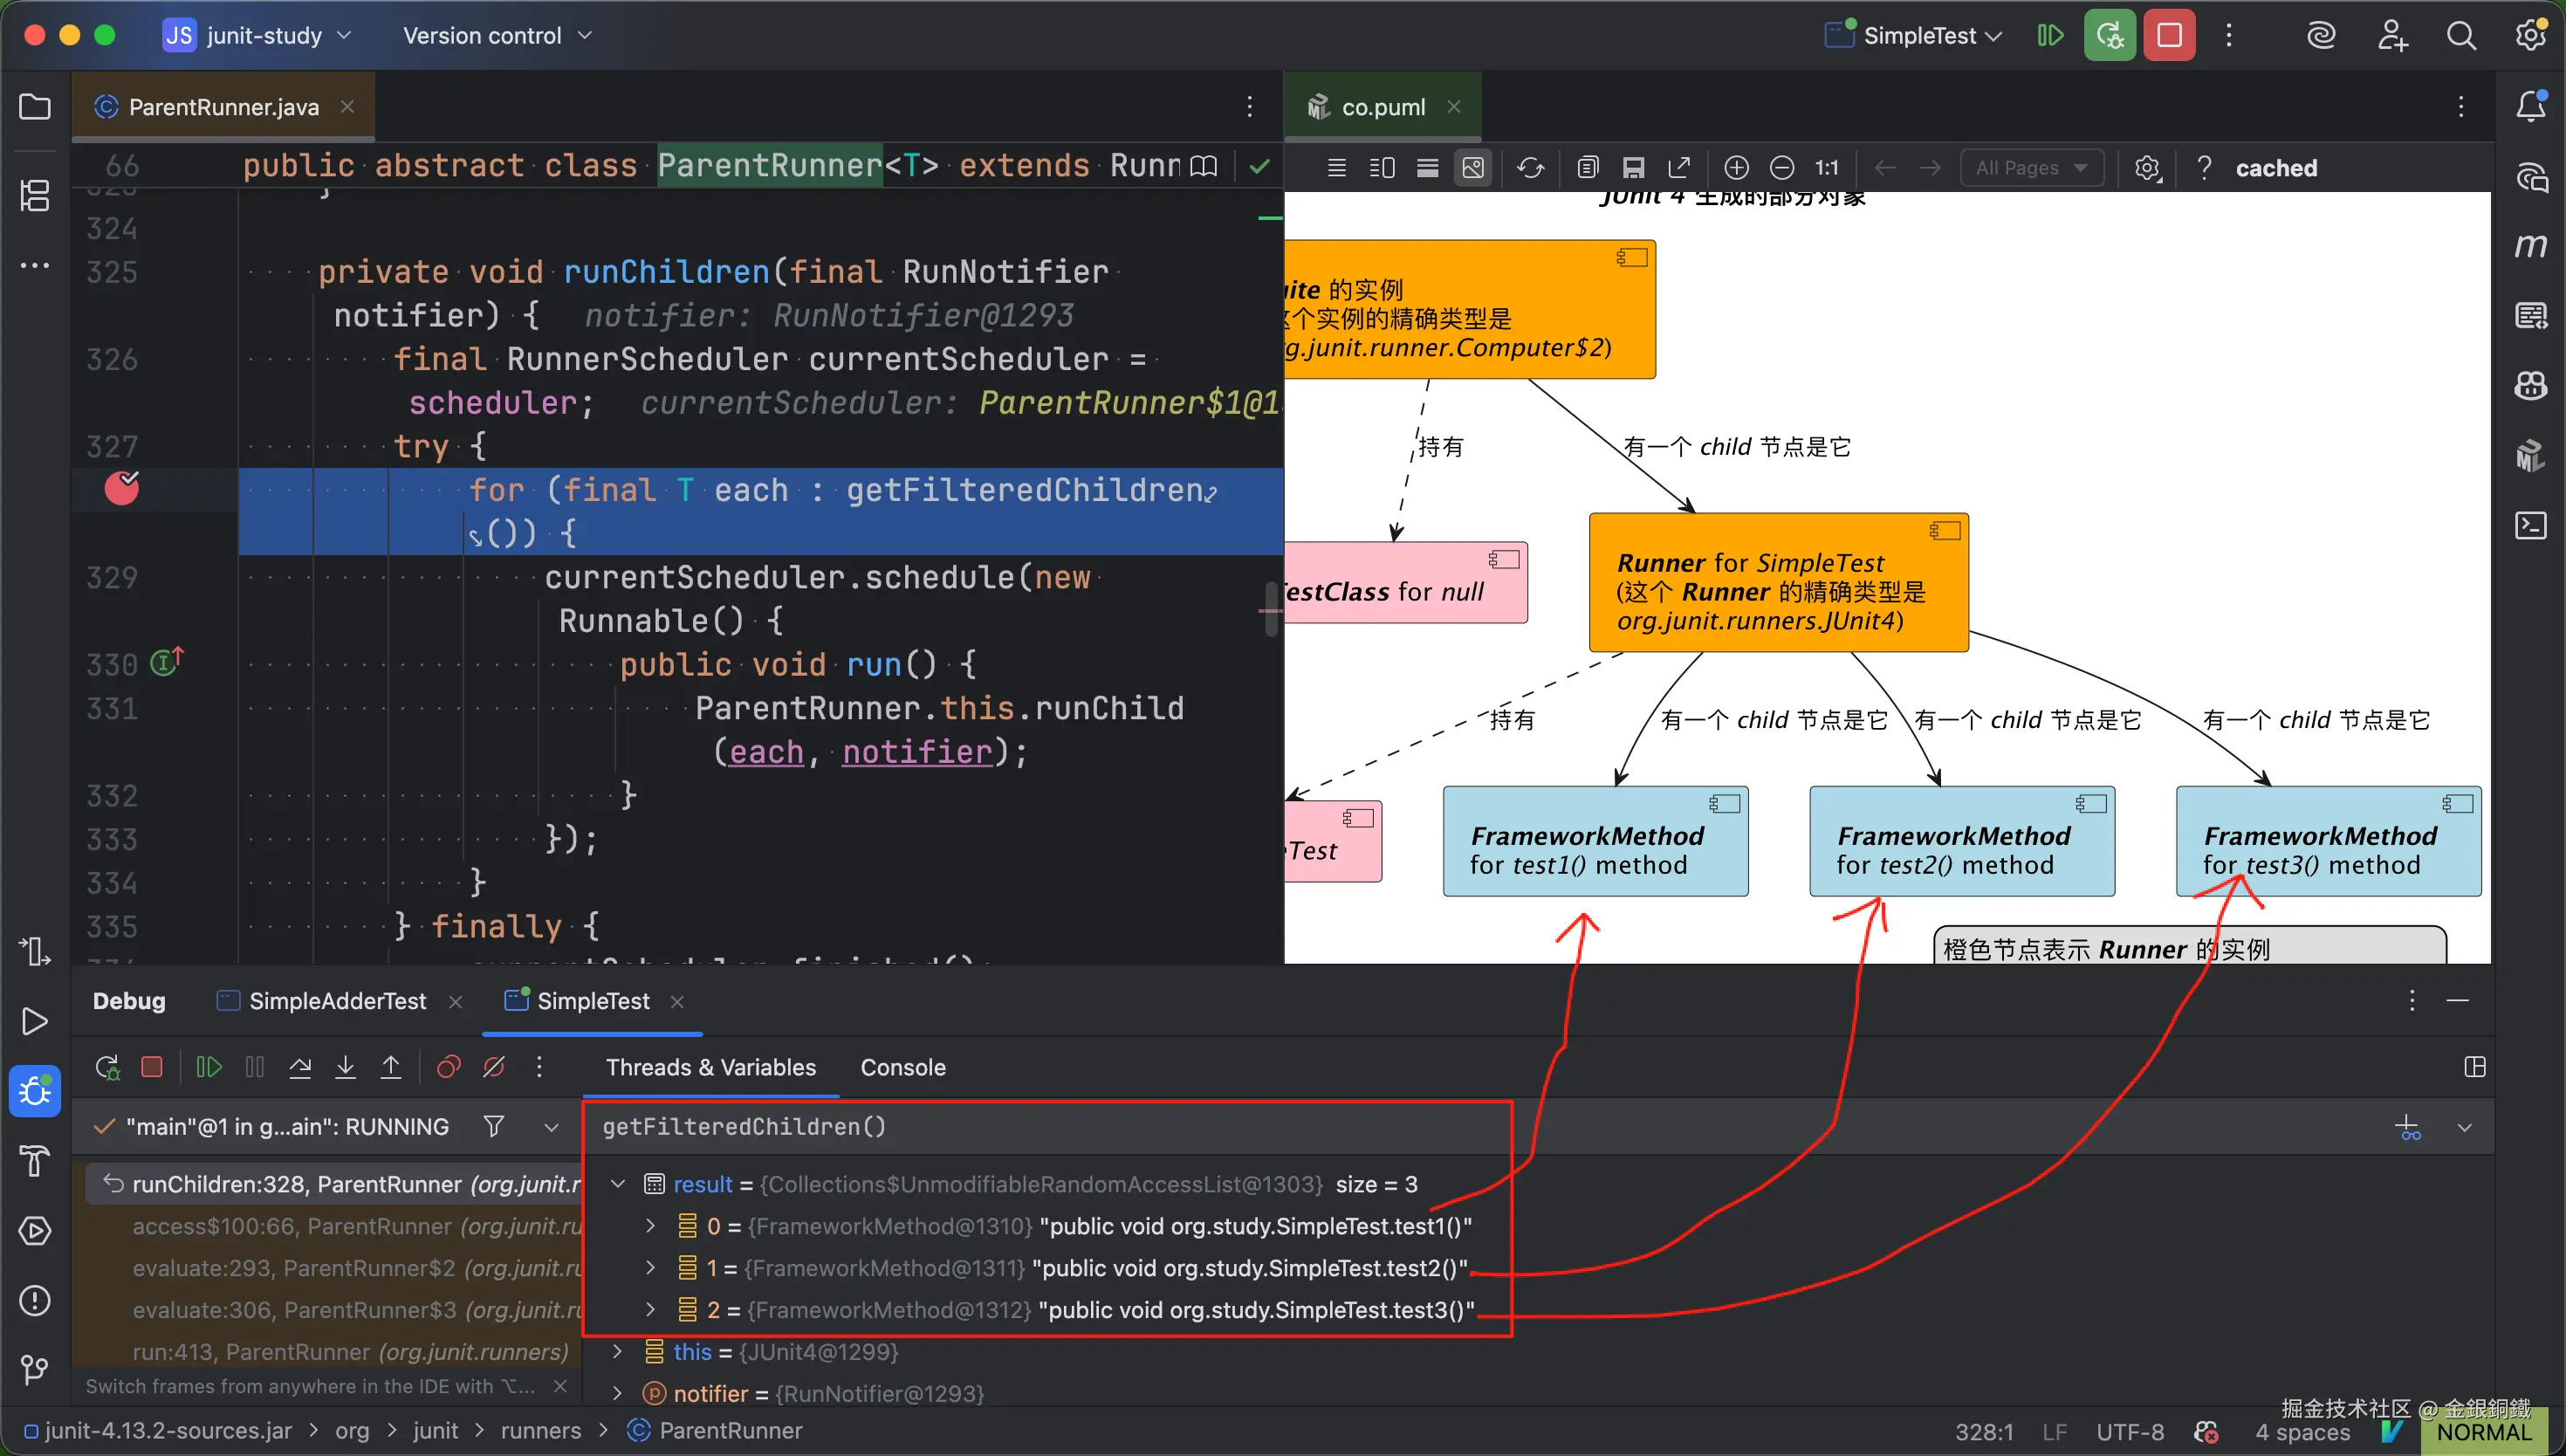Expand FrameworkMethod@1310 item 0 node
The image size is (2566, 1456).
pyautogui.click(x=649, y=1226)
